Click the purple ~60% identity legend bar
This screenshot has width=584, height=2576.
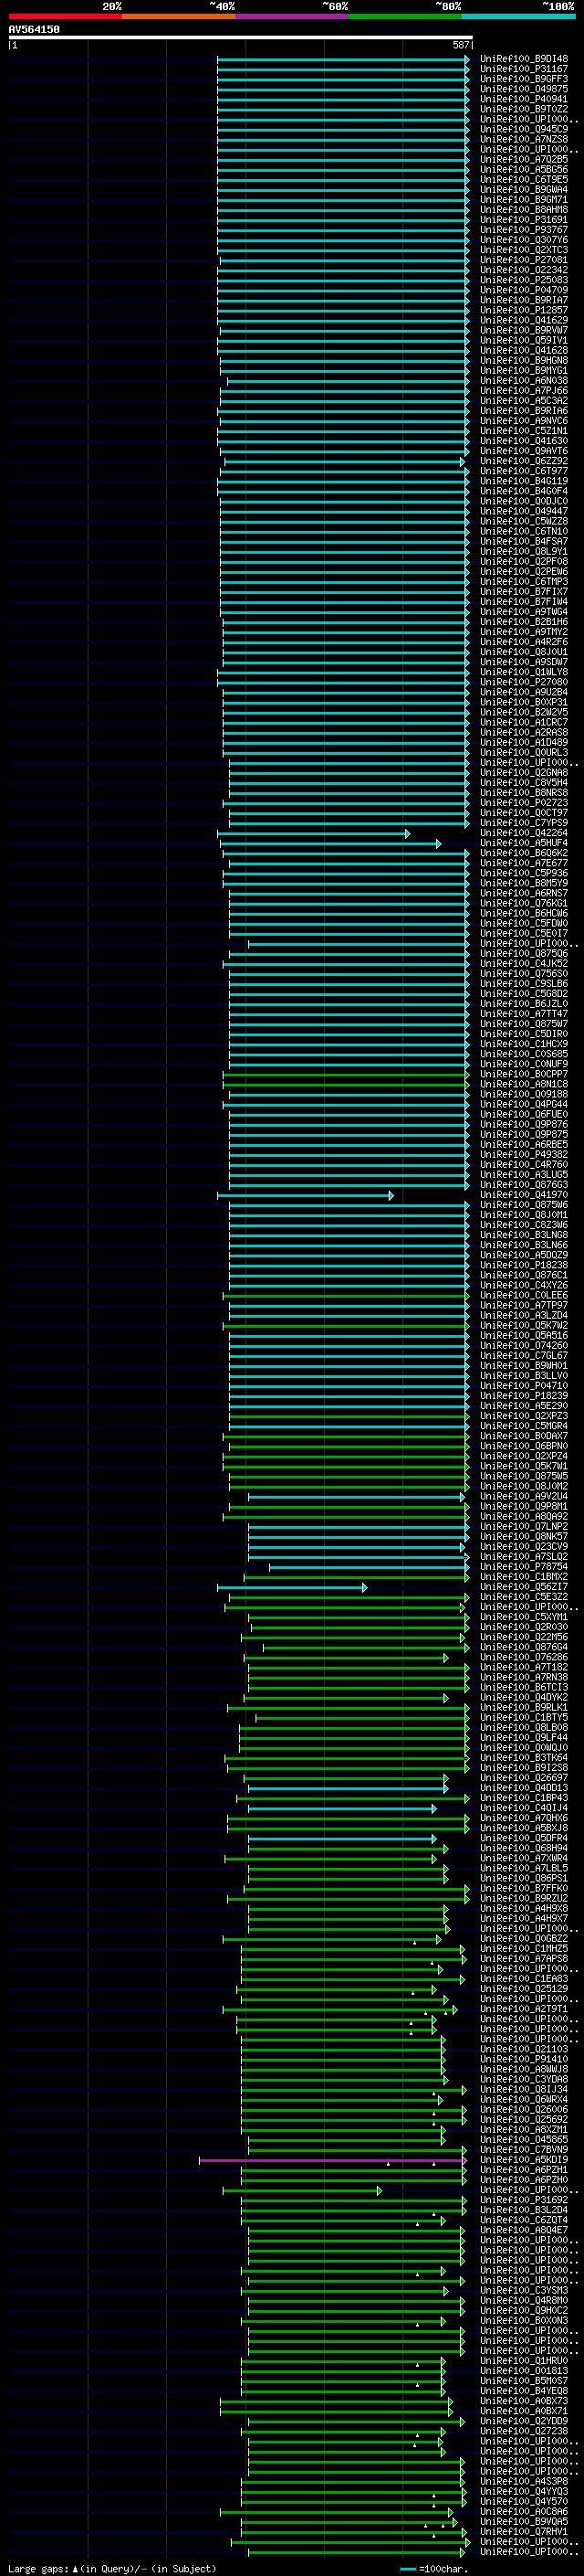293,17
